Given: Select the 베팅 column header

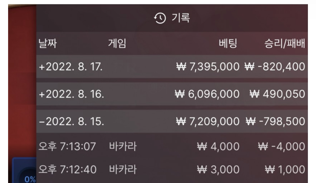Looking at the screenshot, I should 228,43.
